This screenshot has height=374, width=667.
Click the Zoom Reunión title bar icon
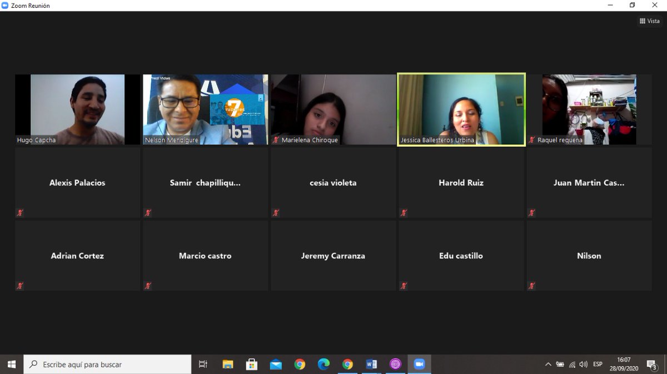pos(5,6)
